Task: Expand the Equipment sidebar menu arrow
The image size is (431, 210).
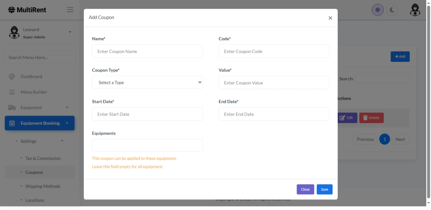Action: pos(67,108)
